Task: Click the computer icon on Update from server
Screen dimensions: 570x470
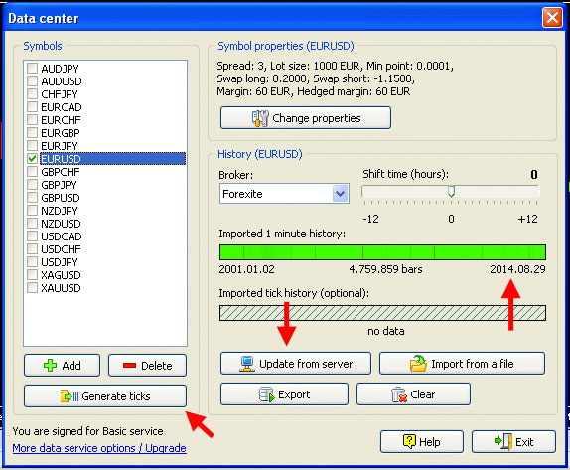Action: click(247, 364)
